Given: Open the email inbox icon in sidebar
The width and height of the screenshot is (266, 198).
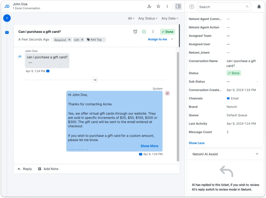Looking at the screenshot, I should 7,32.
